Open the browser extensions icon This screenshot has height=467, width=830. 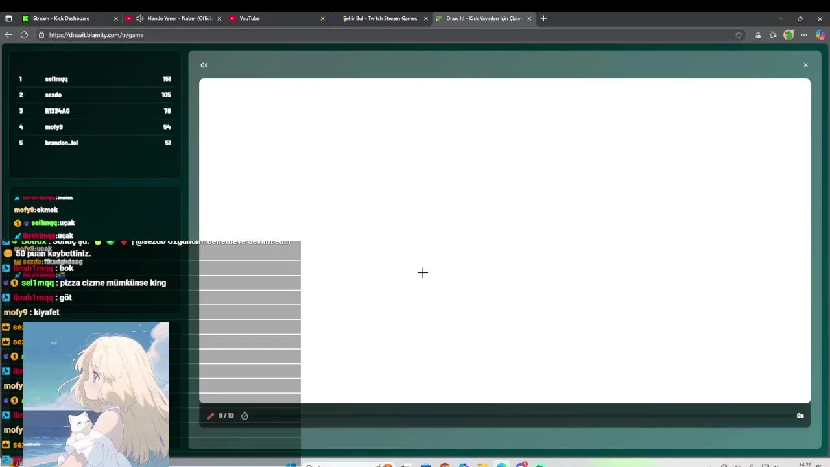pyautogui.click(x=757, y=35)
